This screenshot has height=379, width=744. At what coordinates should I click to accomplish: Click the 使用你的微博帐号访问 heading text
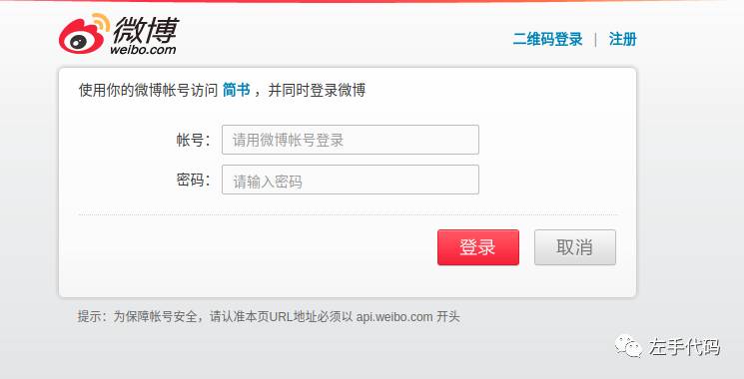(x=148, y=90)
